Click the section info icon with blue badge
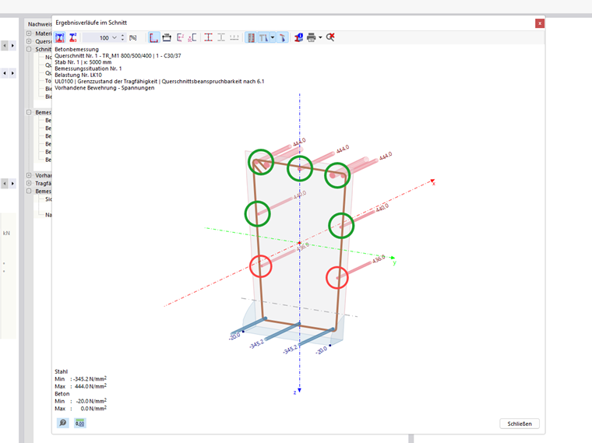The image size is (592, 443). [x=298, y=37]
